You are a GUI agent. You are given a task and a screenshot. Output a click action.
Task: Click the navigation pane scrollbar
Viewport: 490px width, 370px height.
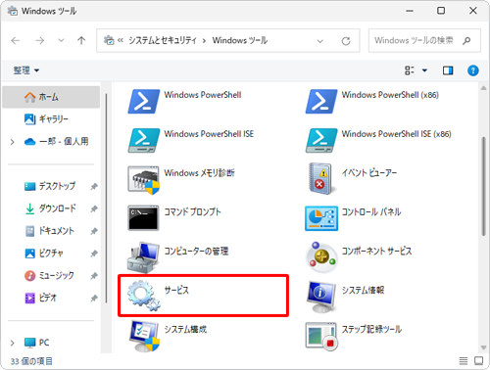pos(106,199)
